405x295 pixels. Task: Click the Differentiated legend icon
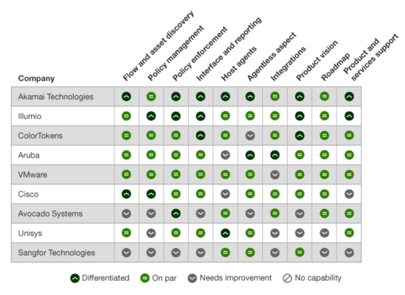point(75,278)
